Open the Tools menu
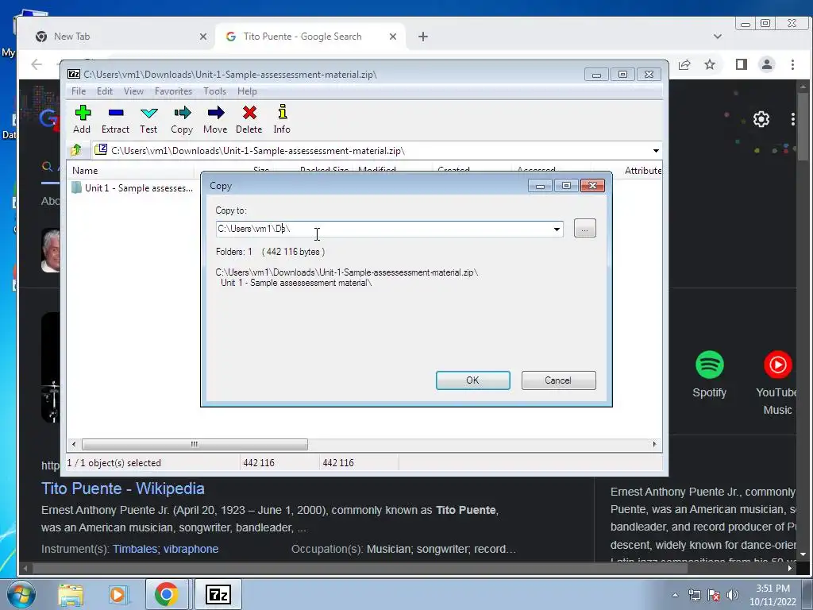The image size is (813, 610). pos(214,91)
